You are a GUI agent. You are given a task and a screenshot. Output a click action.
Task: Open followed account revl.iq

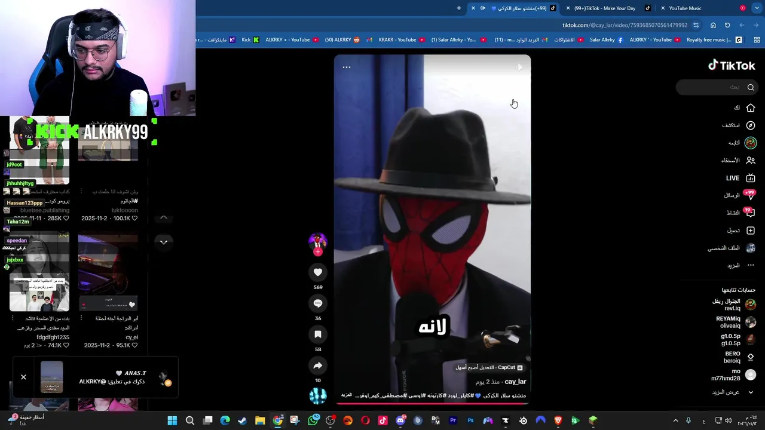click(733, 305)
